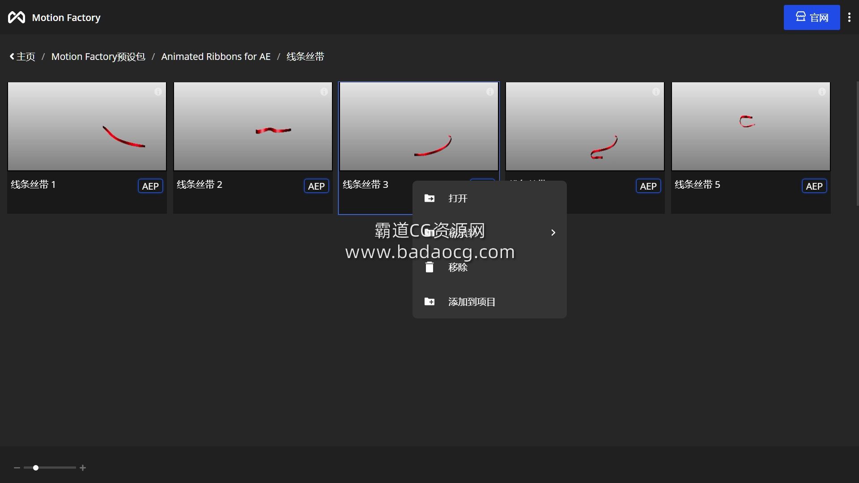Screen dimensions: 859x483
Task: Select the fourth ribbon thumbnail
Action: pyautogui.click(x=585, y=126)
